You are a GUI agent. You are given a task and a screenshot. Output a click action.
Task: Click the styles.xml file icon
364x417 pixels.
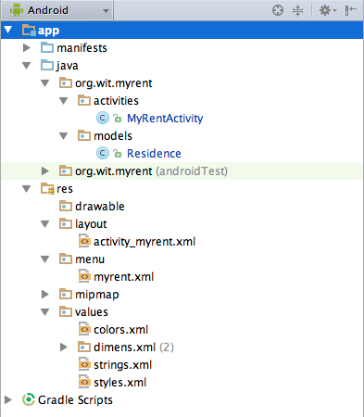(84, 382)
